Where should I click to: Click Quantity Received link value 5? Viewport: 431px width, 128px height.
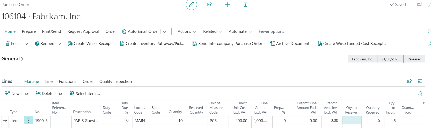(x=379, y=121)
